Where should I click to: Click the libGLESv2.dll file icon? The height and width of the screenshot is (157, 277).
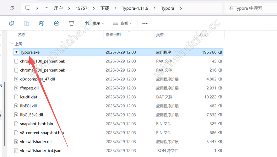pos(16,115)
